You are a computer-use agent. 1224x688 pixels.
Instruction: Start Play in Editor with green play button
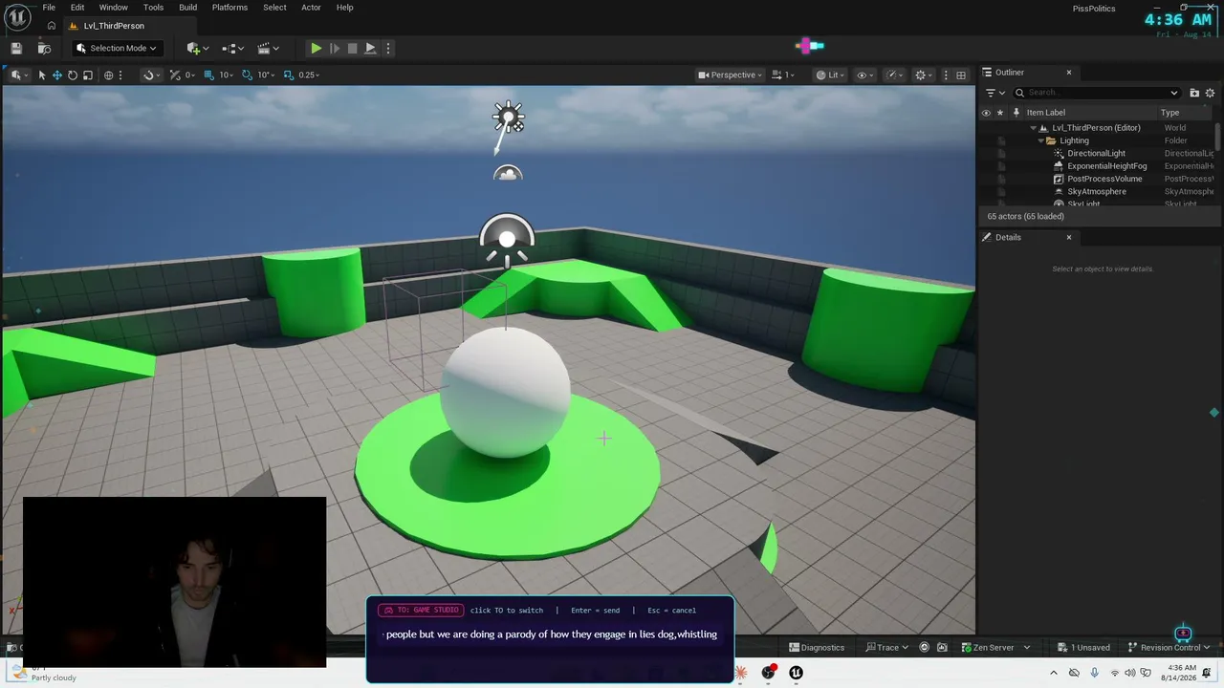coord(316,48)
